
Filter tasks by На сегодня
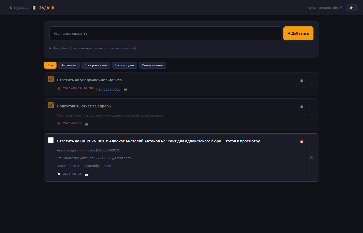click(x=124, y=65)
